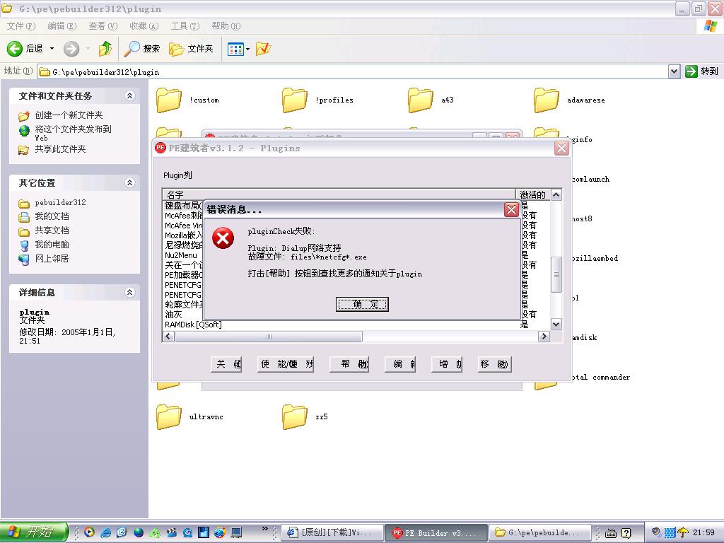The height and width of the screenshot is (543, 724).
Task: Select the a43 folder
Action: coord(431,100)
